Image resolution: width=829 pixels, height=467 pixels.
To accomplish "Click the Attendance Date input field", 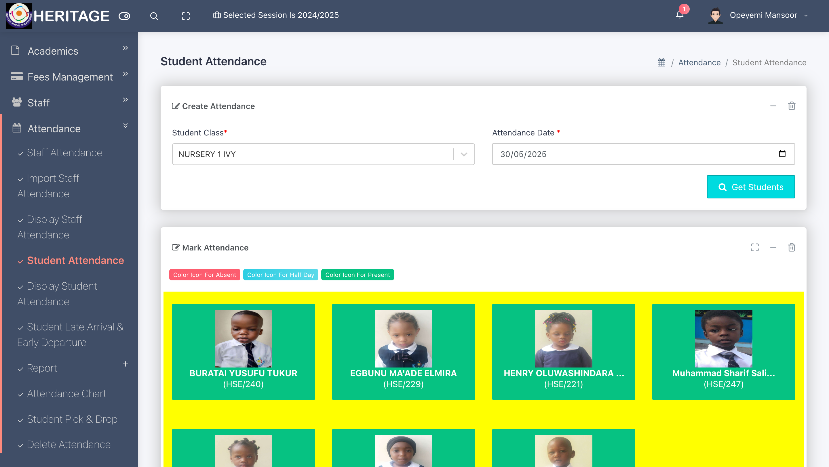I will click(x=643, y=154).
